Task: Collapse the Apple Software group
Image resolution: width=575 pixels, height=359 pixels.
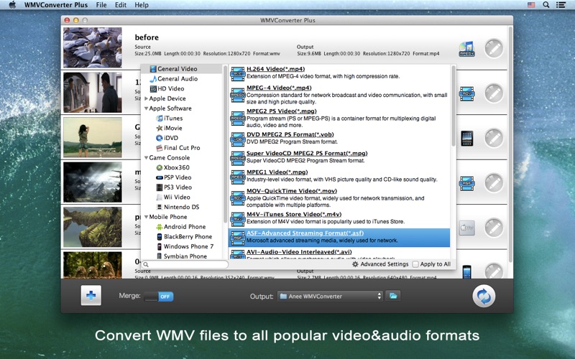Action: coord(147,108)
